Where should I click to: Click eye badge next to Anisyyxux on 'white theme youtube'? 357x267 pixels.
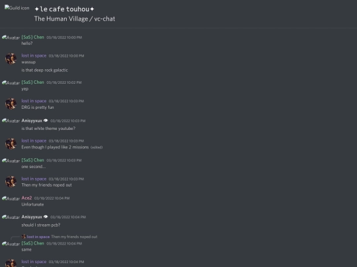click(46, 121)
